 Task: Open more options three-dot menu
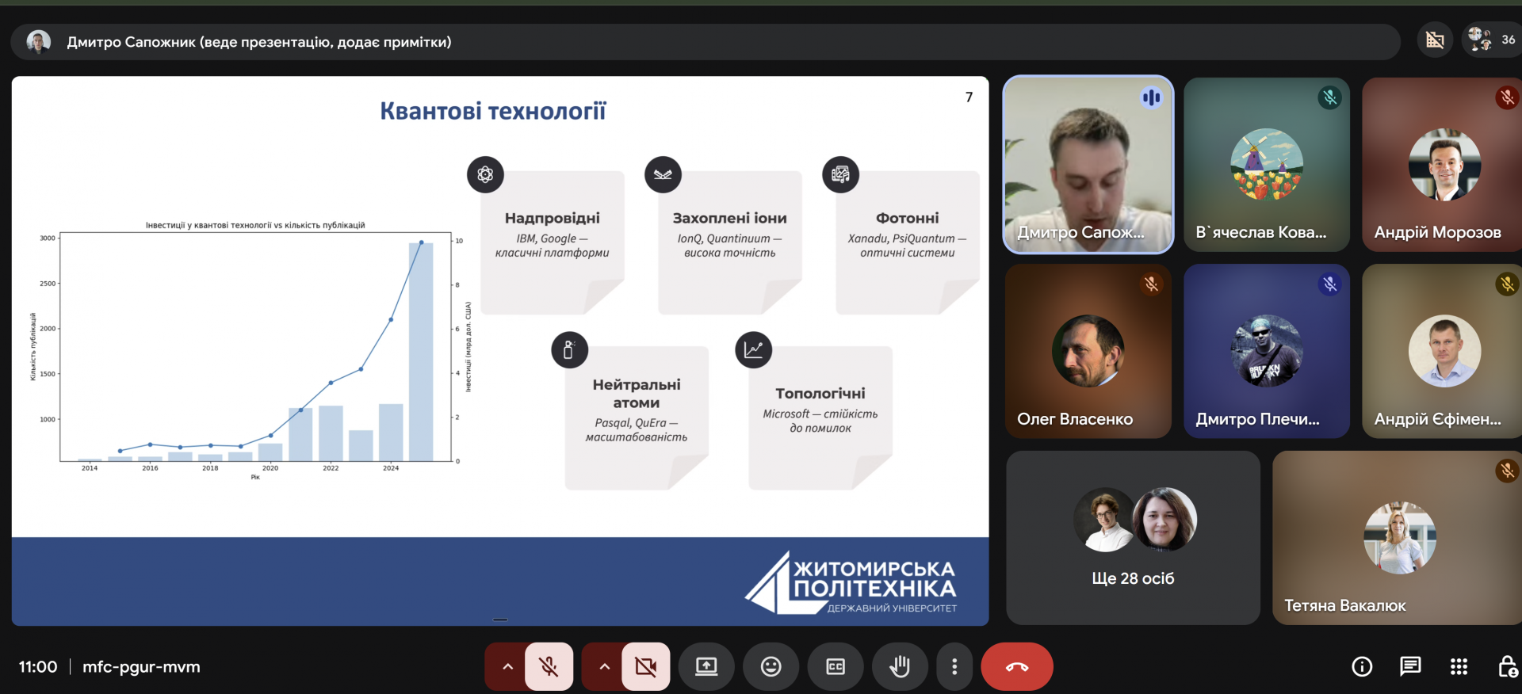[x=954, y=666]
